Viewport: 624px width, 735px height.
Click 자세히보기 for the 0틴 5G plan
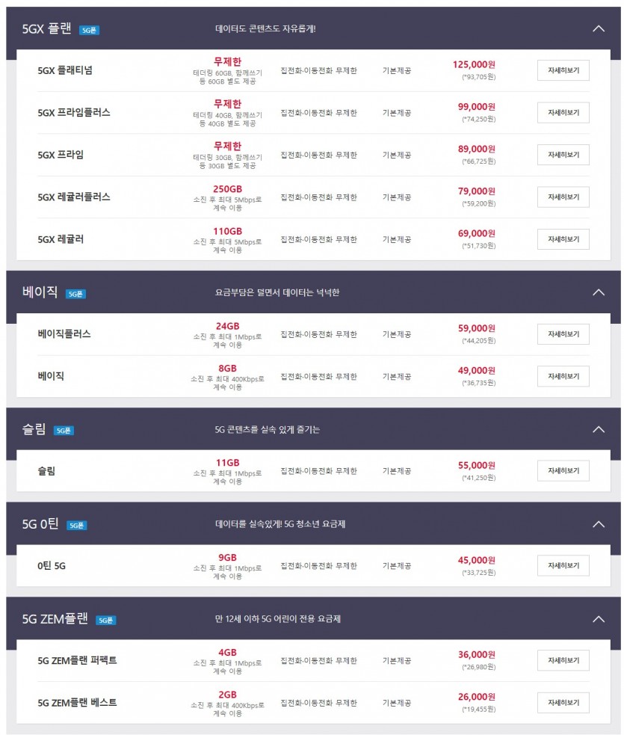(x=563, y=565)
